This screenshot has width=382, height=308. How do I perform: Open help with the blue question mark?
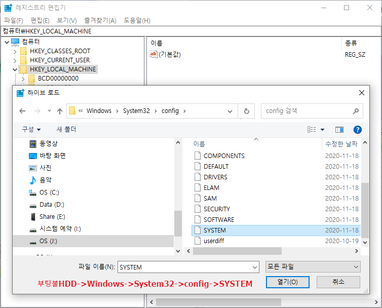pyautogui.click(x=357, y=130)
